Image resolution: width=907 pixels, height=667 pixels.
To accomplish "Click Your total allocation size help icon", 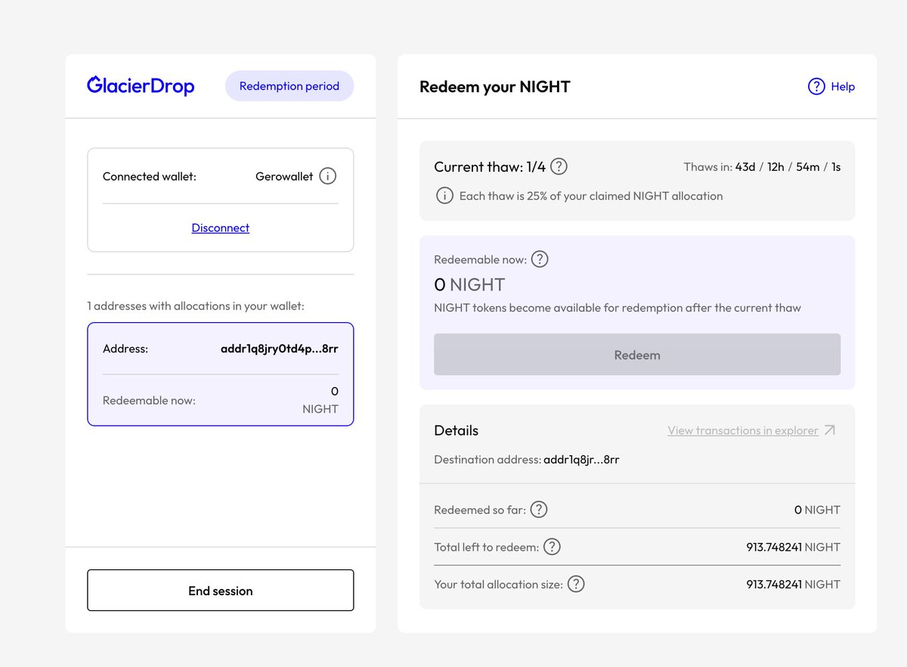I will pyautogui.click(x=576, y=584).
